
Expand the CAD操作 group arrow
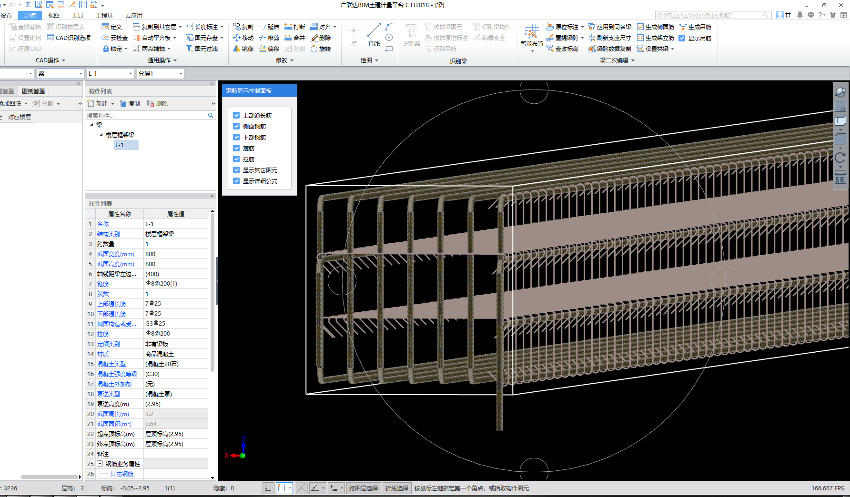[63, 60]
